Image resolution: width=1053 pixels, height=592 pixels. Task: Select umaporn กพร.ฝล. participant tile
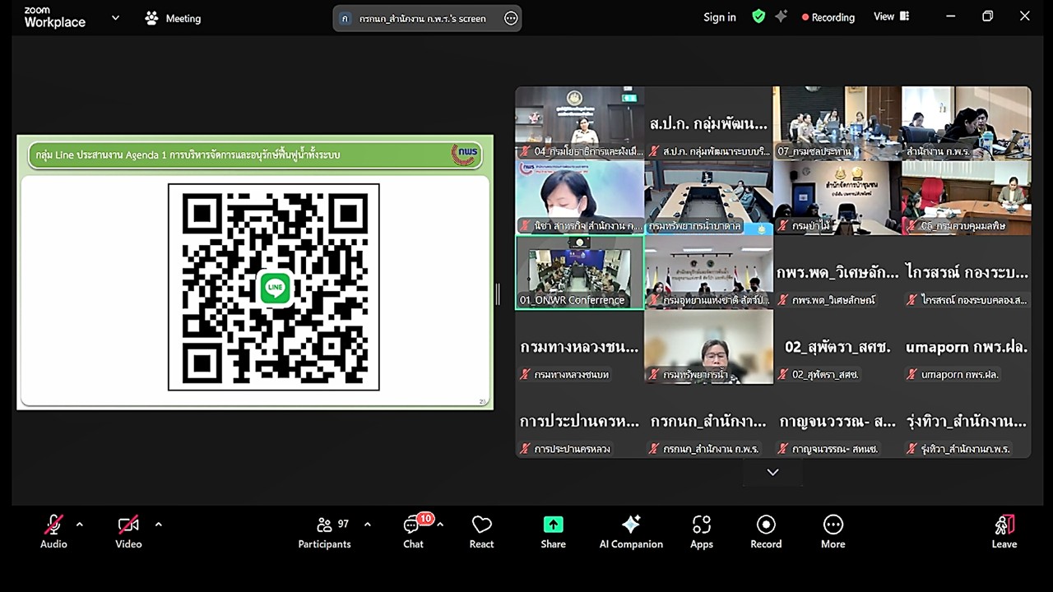pyautogui.click(x=967, y=347)
